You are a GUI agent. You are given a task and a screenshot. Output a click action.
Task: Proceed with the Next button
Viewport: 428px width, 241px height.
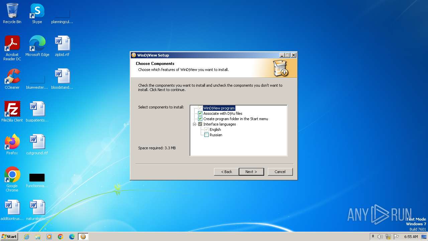coord(251,172)
